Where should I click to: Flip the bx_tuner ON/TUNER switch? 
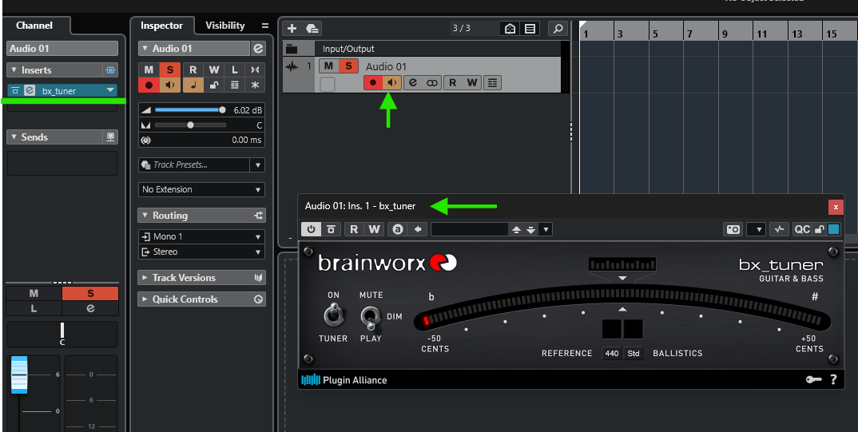tap(333, 315)
